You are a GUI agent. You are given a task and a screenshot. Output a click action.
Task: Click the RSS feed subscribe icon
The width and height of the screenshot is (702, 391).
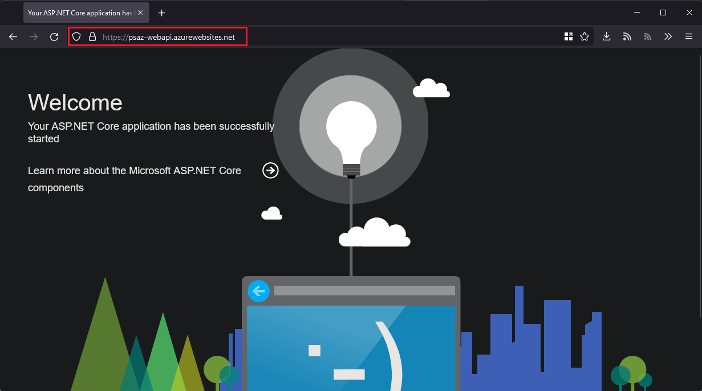627,36
